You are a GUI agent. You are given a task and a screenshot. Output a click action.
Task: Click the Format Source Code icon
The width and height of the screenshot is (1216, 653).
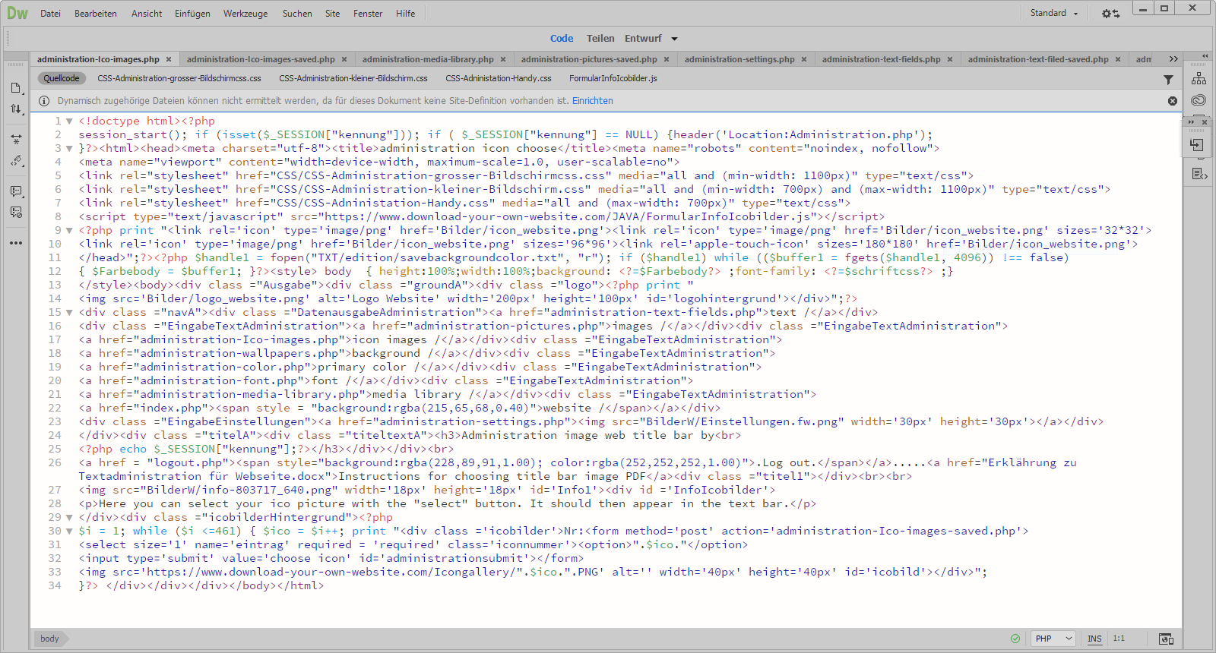(x=16, y=160)
